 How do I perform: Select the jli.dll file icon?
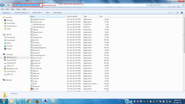pos(32,83)
